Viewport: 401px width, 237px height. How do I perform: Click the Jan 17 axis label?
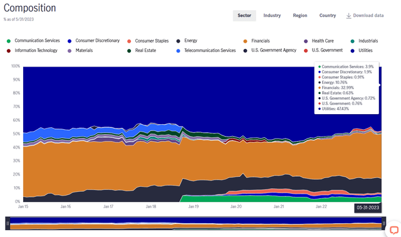[108, 206]
